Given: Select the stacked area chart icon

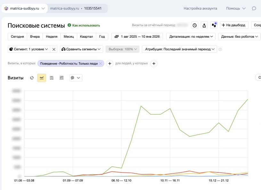Looking at the screenshot, I should click(52, 78).
